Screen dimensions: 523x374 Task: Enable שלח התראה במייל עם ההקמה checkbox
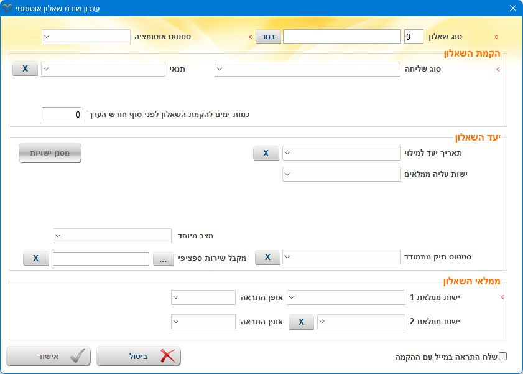tap(503, 357)
